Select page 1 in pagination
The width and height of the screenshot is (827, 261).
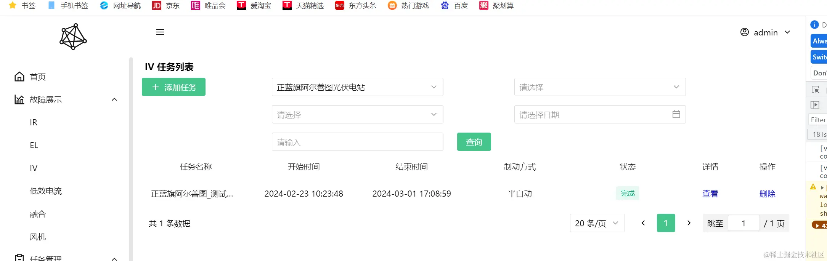coord(666,223)
